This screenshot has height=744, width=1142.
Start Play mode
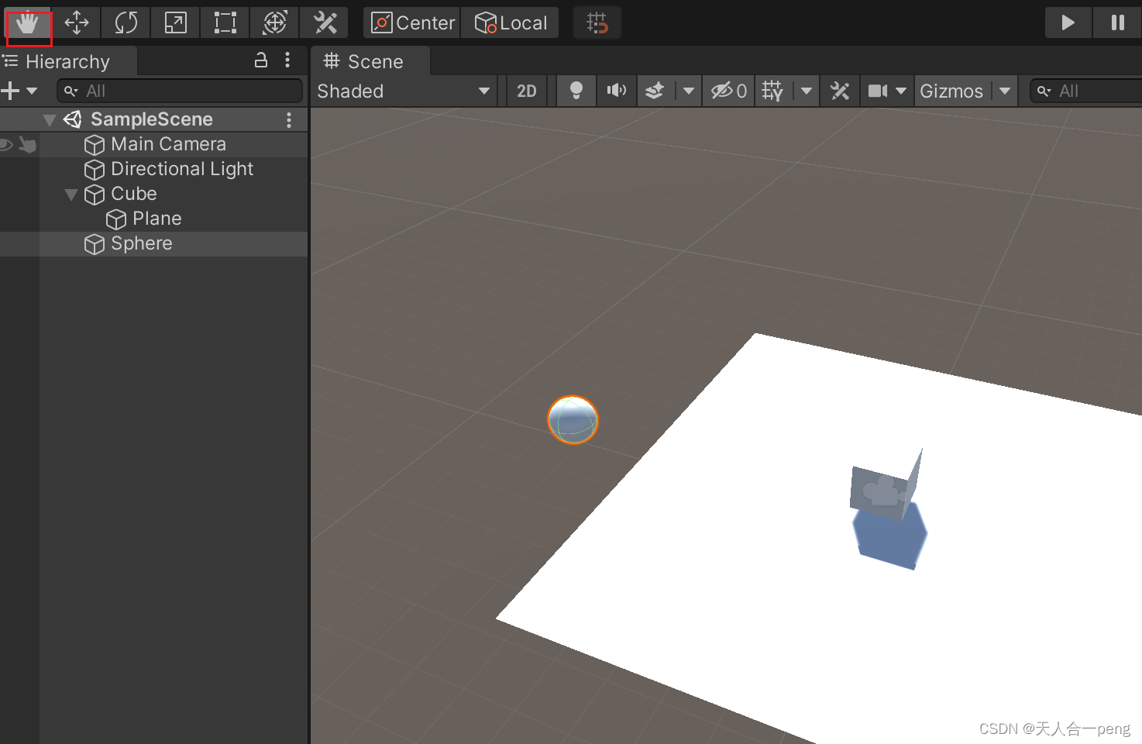point(1068,23)
